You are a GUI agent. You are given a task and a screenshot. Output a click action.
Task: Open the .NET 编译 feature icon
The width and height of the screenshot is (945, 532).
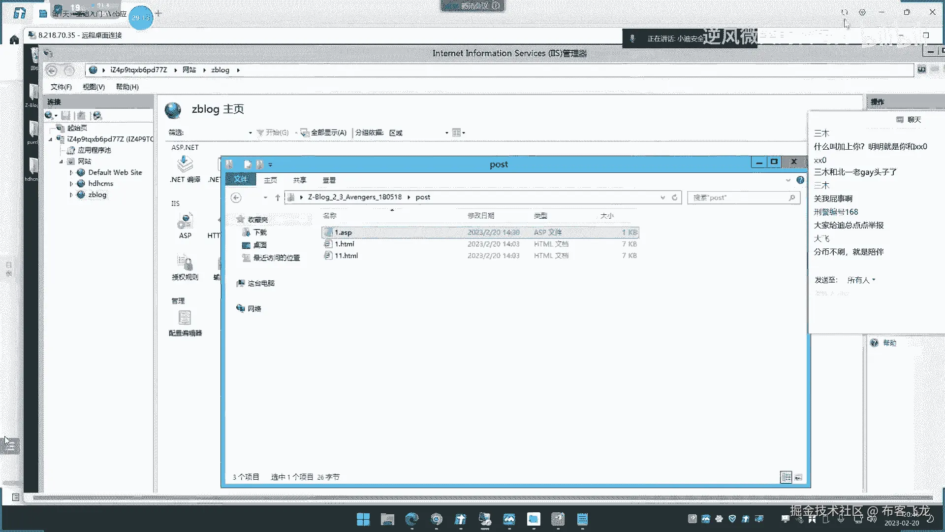[185, 165]
